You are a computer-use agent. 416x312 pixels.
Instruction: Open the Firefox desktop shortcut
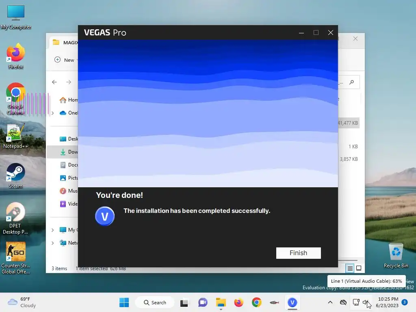pos(16,56)
